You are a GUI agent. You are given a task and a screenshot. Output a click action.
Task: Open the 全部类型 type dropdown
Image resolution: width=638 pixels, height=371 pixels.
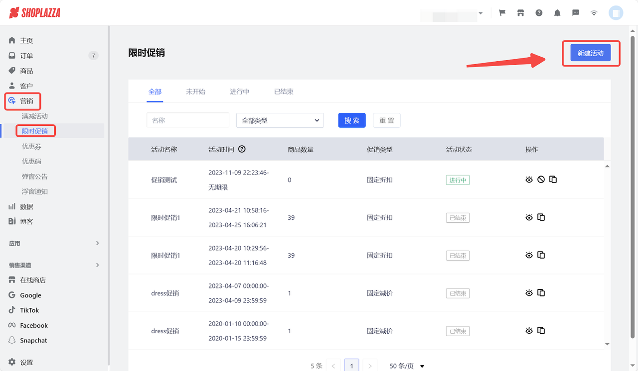click(x=280, y=120)
